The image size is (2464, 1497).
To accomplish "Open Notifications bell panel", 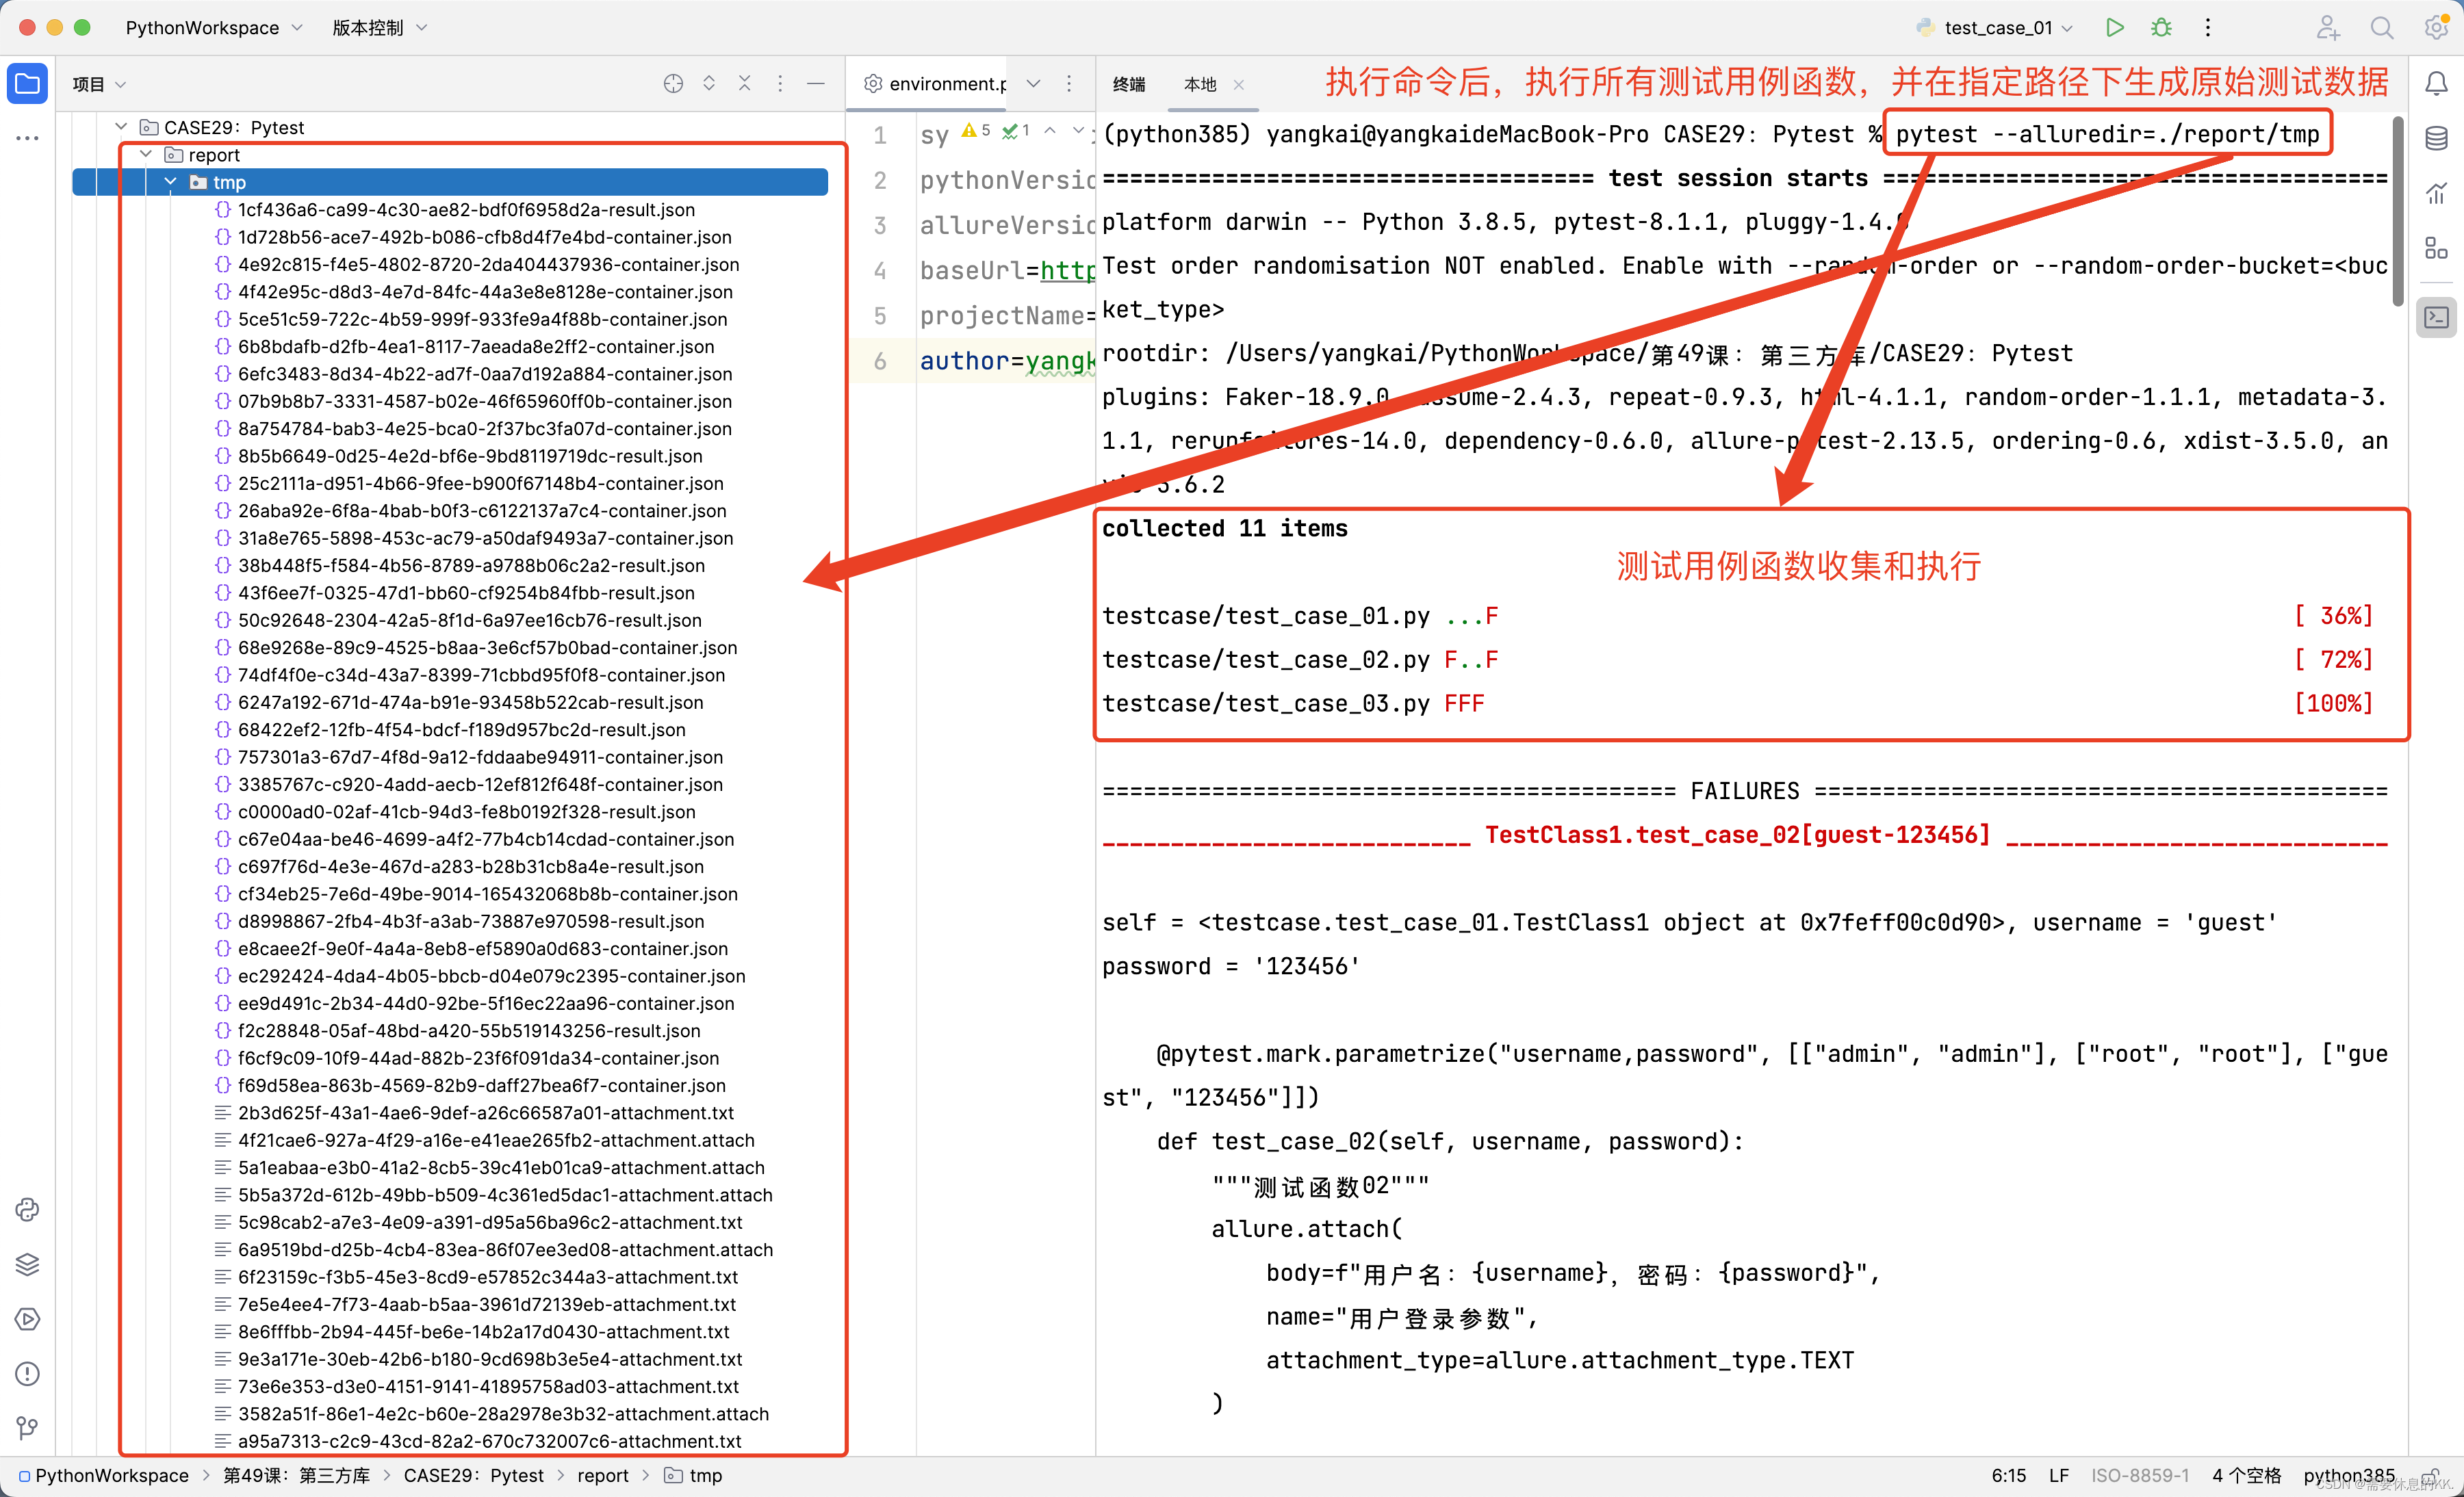I will click(x=2437, y=84).
